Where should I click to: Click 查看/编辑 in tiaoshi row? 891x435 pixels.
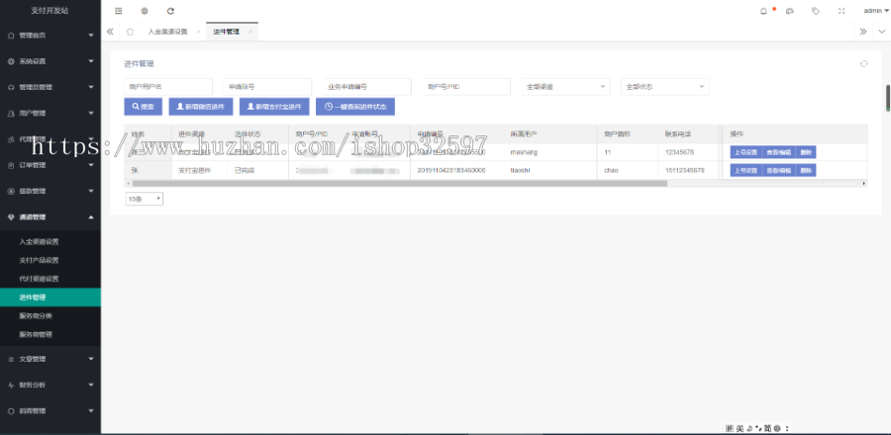click(x=778, y=170)
